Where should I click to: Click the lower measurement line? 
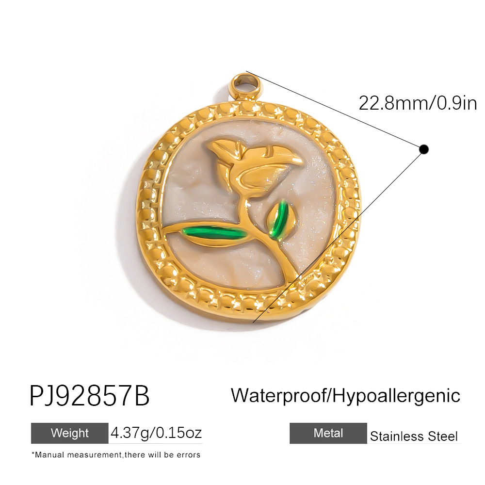pyautogui.click(x=339, y=236)
